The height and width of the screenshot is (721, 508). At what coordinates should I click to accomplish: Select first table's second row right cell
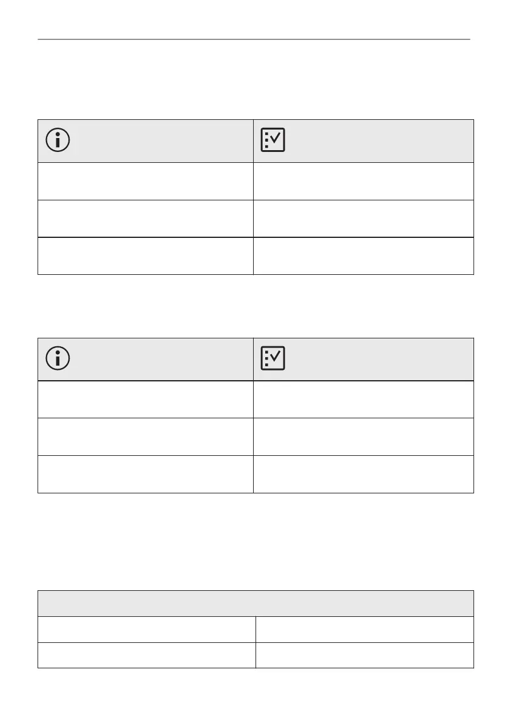363,219
